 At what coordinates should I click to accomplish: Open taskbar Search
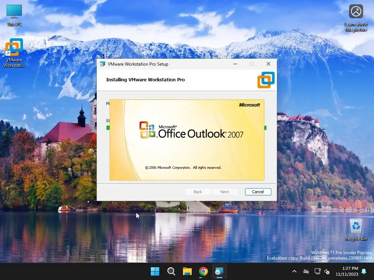tap(171, 271)
